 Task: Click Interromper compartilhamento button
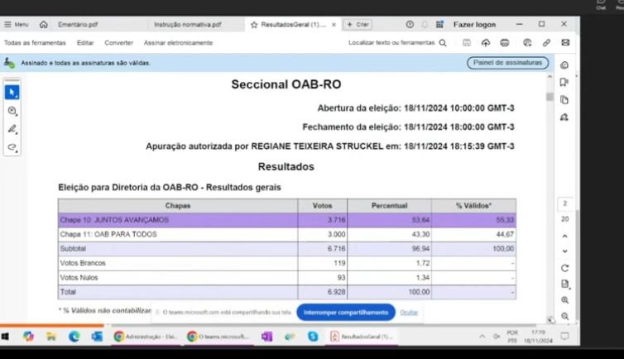[x=346, y=313]
